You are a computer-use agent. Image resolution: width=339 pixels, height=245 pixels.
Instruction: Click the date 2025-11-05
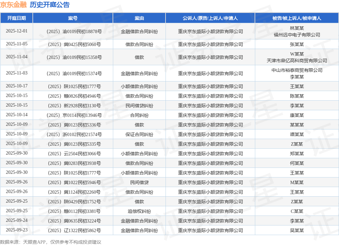(17, 44)
